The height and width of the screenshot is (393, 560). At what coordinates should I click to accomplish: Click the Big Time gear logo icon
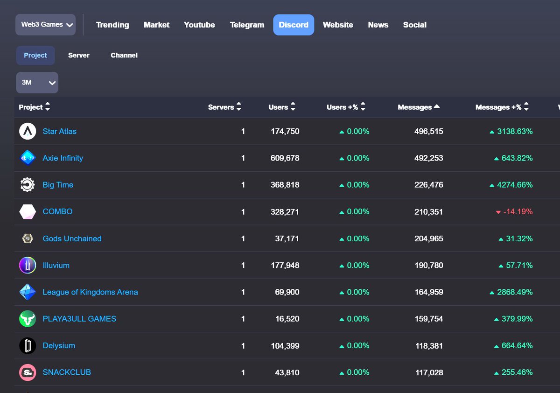(x=28, y=185)
